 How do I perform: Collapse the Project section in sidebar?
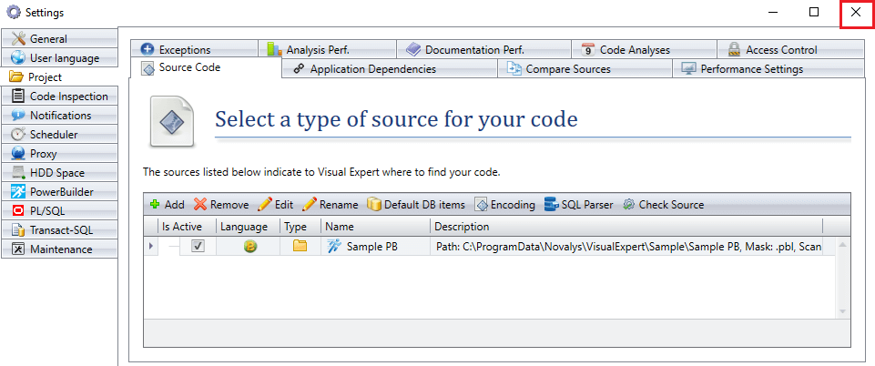tap(46, 77)
